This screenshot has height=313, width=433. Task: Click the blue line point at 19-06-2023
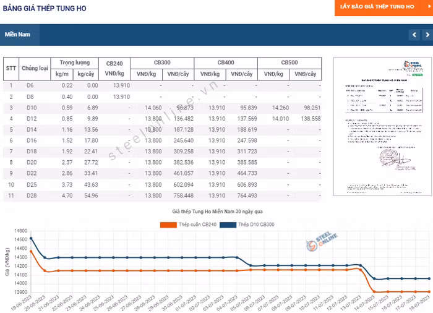31,238
